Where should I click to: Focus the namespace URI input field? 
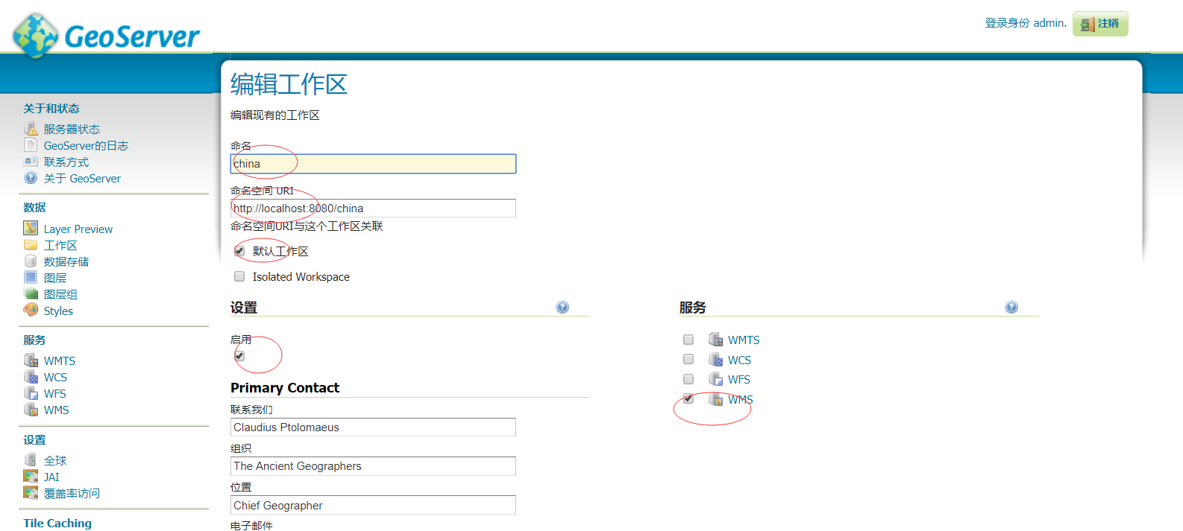tap(373, 209)
